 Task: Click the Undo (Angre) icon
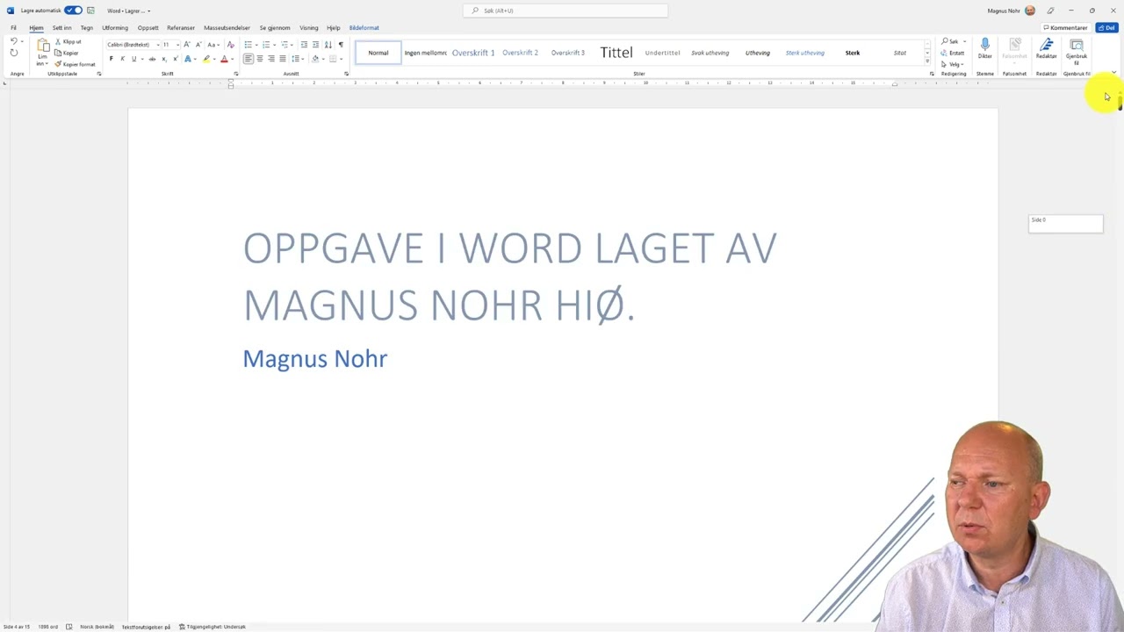point(13,41)
